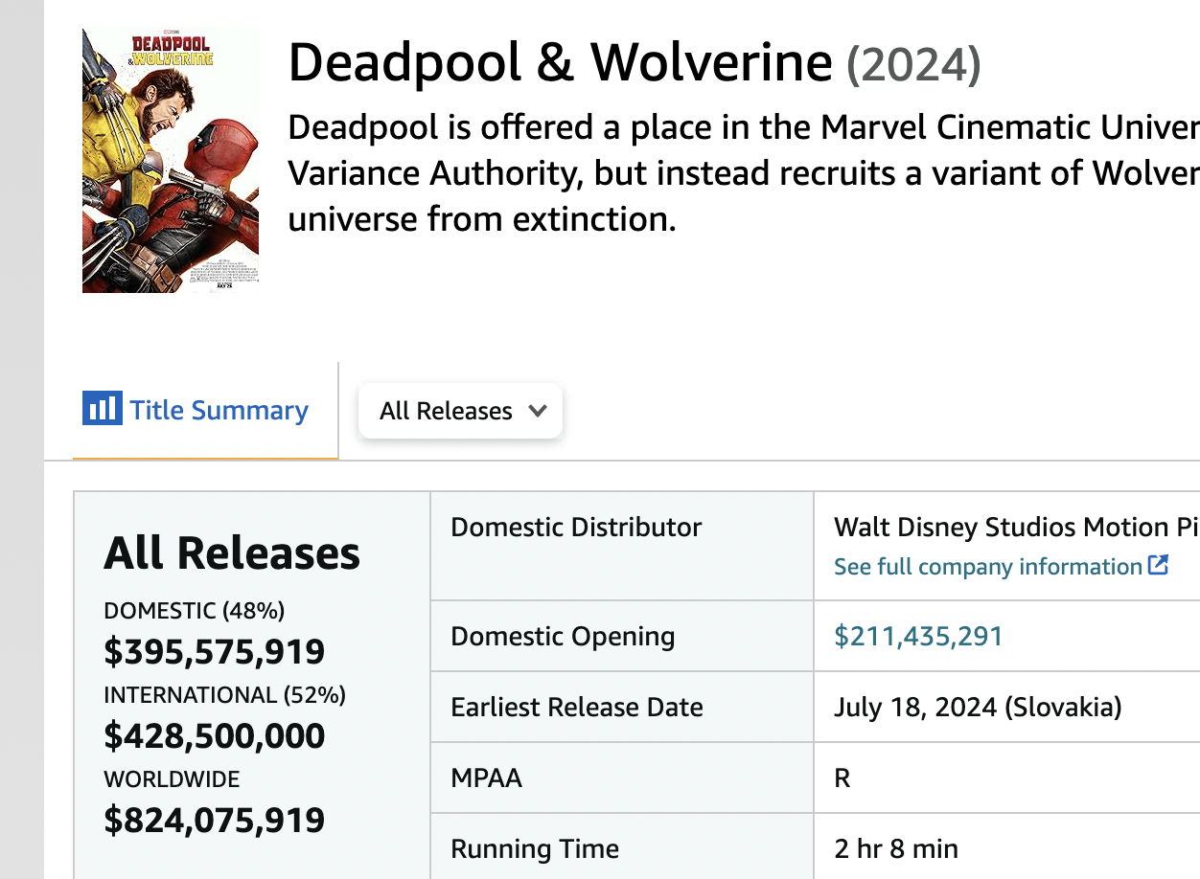Click the Domestic Distributor row label
The width and height of the screenshot is (1200, 879).
pyautogui.click(x=576, y=527)
